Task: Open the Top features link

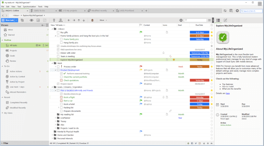Action: coord(227,84)
